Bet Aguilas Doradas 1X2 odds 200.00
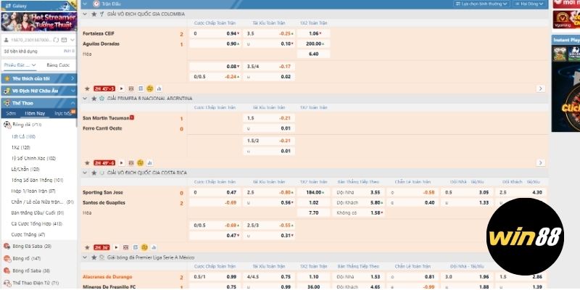580x290 pixels. coord(313,44)
